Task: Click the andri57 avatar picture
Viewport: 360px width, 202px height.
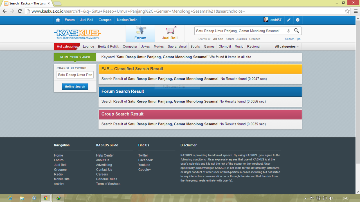Action: coord(266,20)
